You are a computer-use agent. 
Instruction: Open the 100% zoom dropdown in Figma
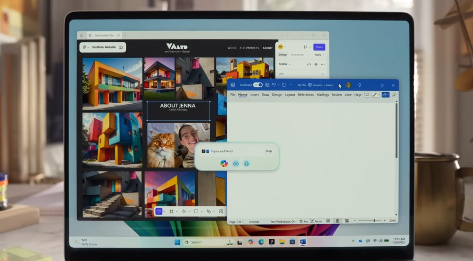pos(320,55)
